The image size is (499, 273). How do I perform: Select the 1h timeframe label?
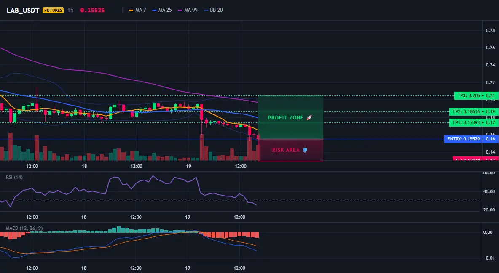pos(70,10)
